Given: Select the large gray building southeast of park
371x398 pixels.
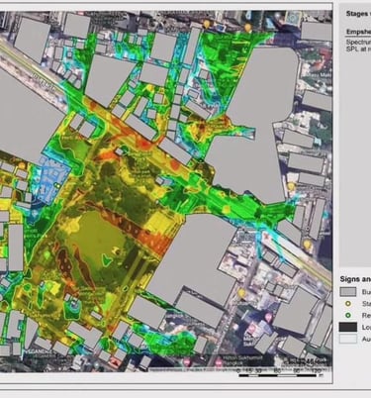Looking at the screenshot, I should point(195,259).
